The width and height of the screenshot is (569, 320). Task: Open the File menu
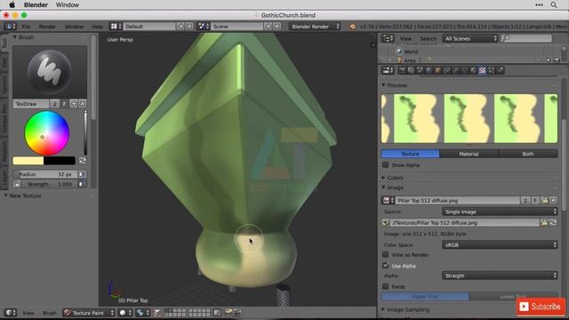point(26,27)
